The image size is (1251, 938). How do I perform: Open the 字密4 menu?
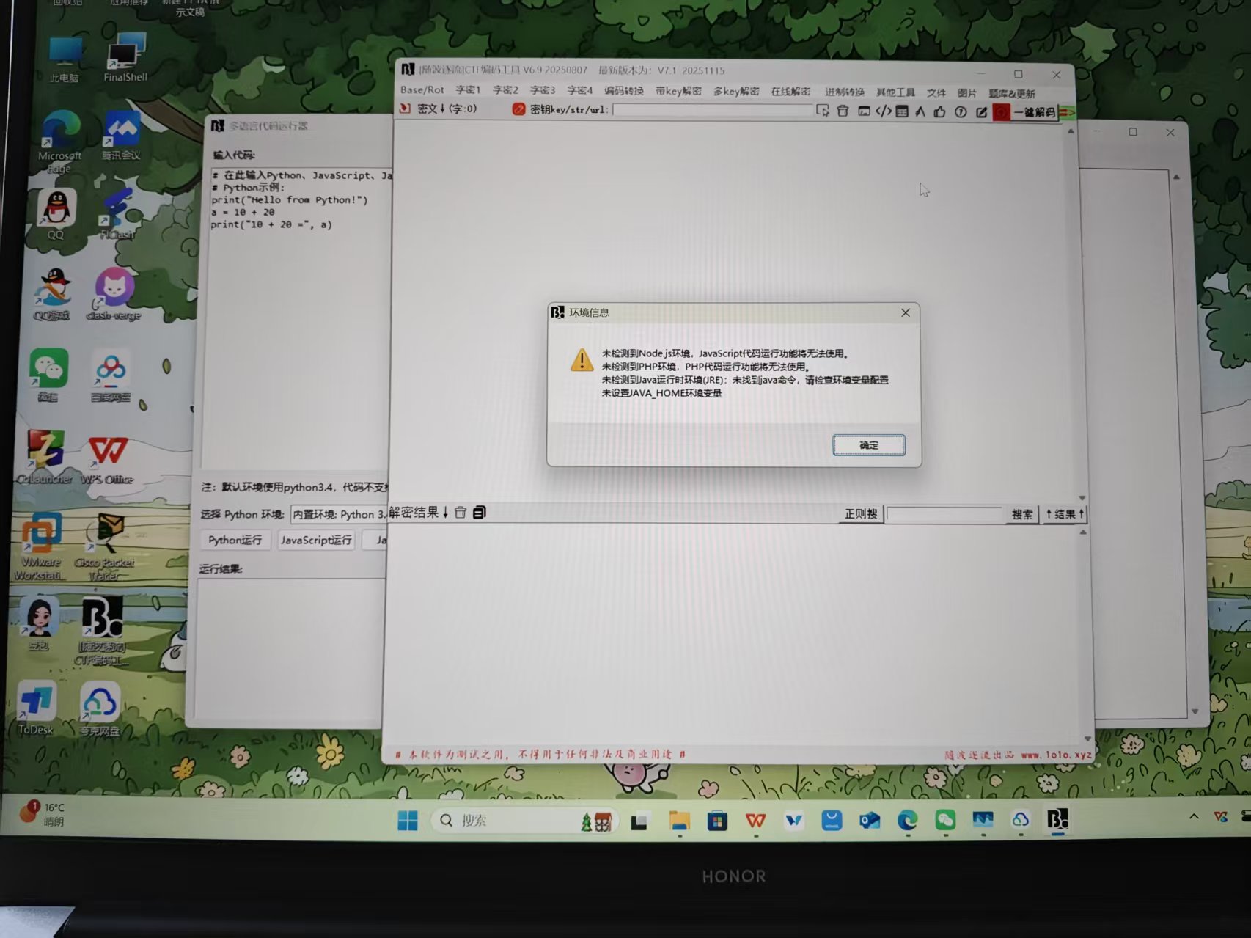[x=580, y=90]
